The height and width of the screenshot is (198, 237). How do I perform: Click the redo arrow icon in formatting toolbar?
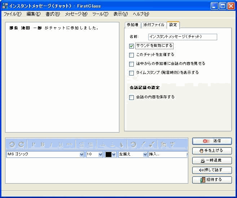21,144
